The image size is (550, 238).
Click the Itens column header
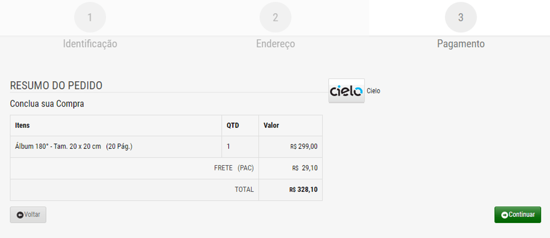[x=22, y=125]
